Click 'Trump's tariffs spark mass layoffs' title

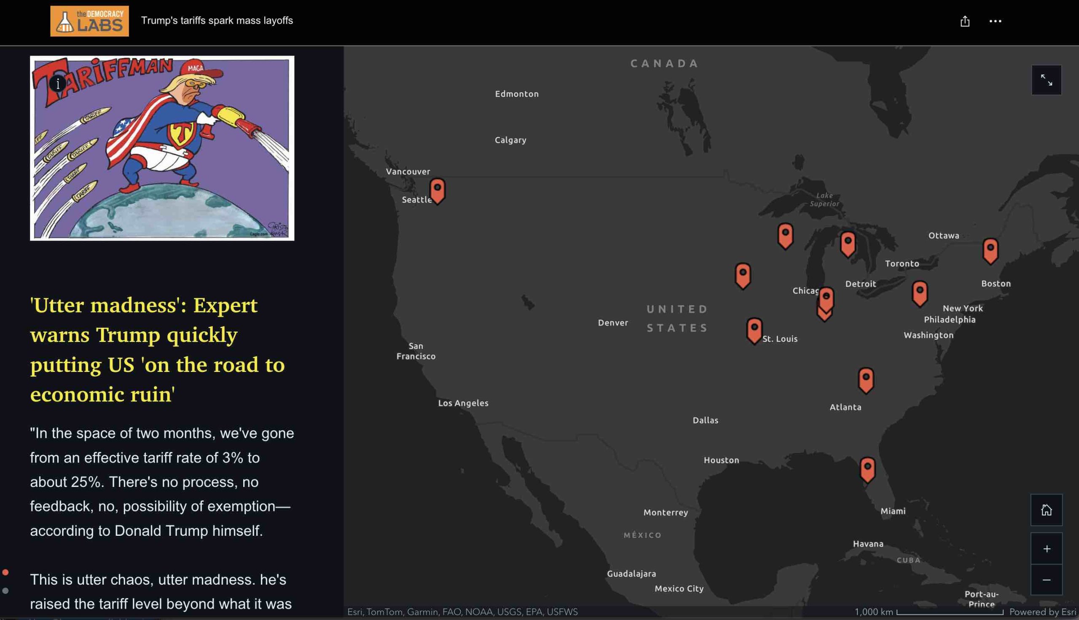tap(217, 21)
